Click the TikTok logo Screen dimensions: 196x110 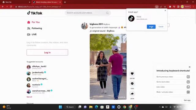click(x=35, y=13)
